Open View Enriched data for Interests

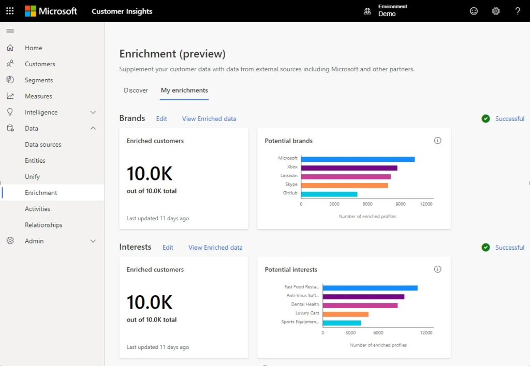(x=215, y=248)
